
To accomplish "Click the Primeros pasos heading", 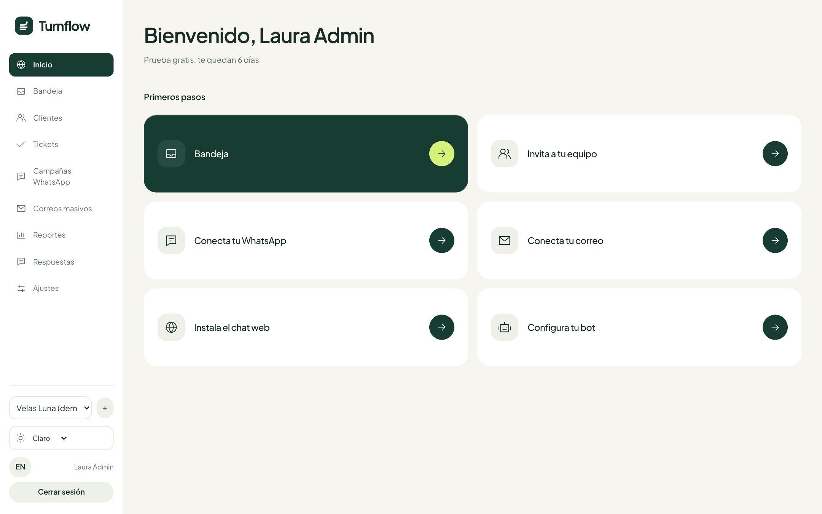I will point(174,97).
